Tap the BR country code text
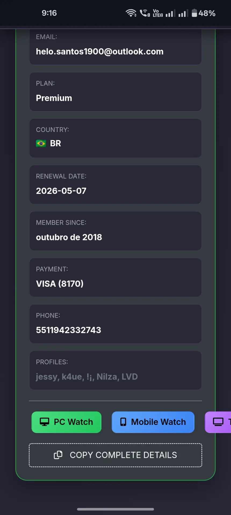 pyautogui.click(x=56, y=144)
